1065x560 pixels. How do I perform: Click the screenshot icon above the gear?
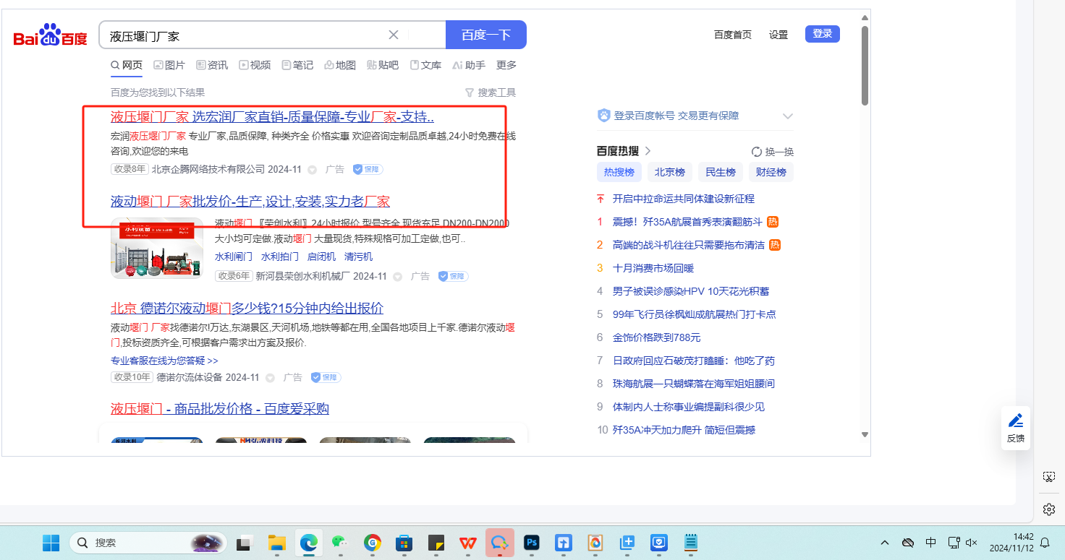pyautogui.click(x=1049, y=477)
